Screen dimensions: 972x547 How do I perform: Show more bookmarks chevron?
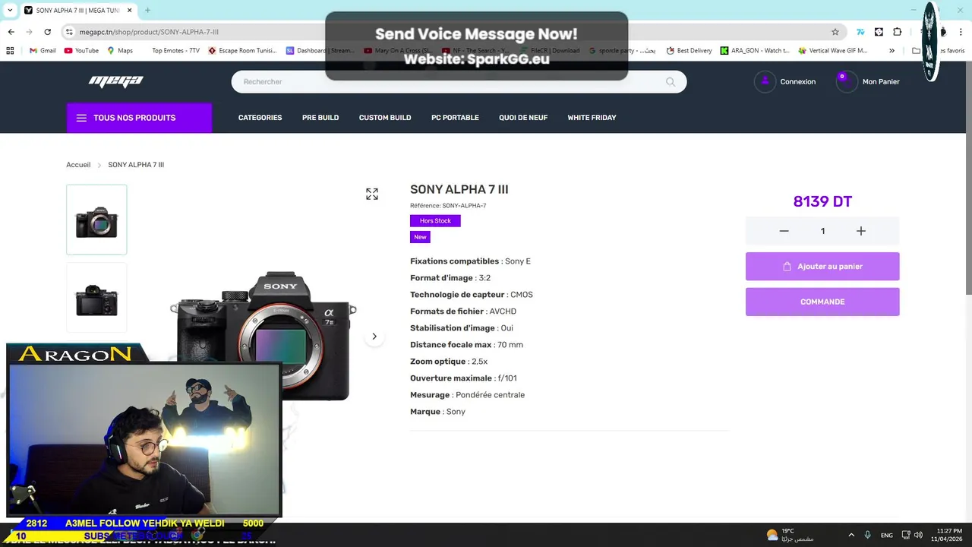(x=892, y=51)
